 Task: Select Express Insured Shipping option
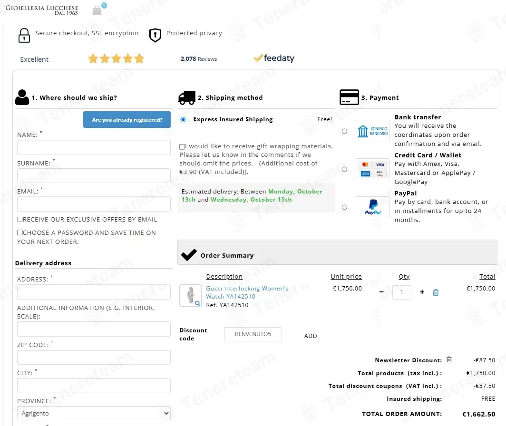point(183,119)
